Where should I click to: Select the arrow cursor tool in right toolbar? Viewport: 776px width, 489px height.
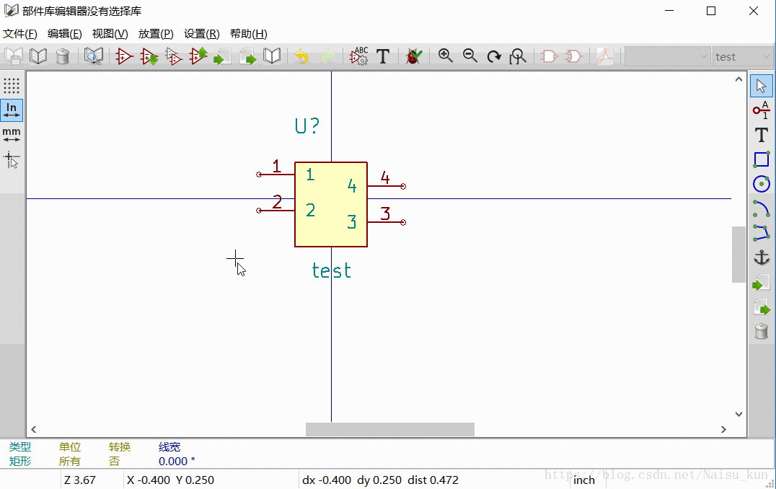point(761,86)
